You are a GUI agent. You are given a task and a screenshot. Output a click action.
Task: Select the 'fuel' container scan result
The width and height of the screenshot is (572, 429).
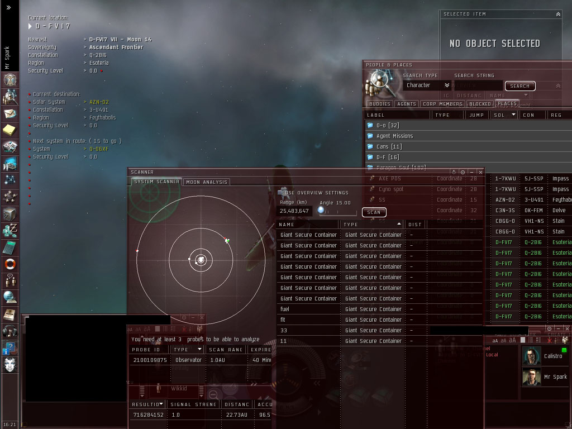click(379, 309)
